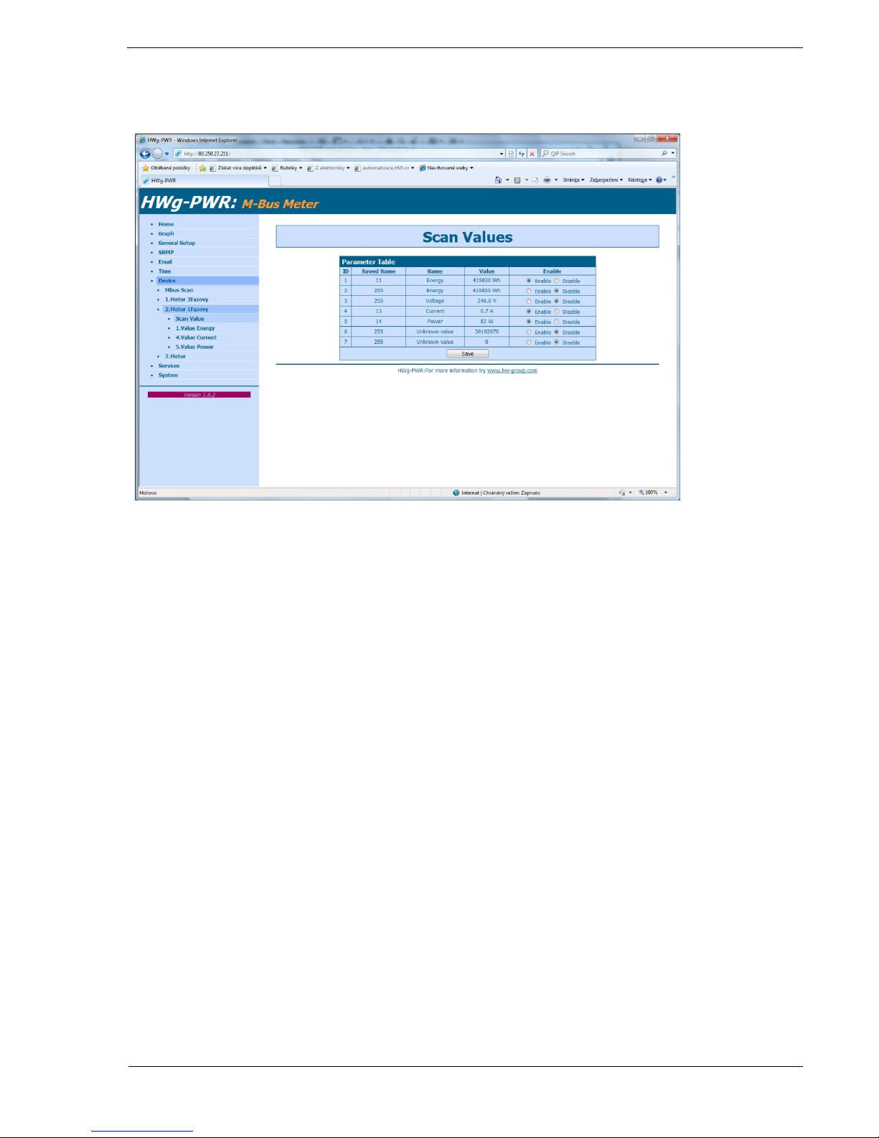Open the Time sidebar link
This screenshot has width=879, height=1138.
coord(164,271)
